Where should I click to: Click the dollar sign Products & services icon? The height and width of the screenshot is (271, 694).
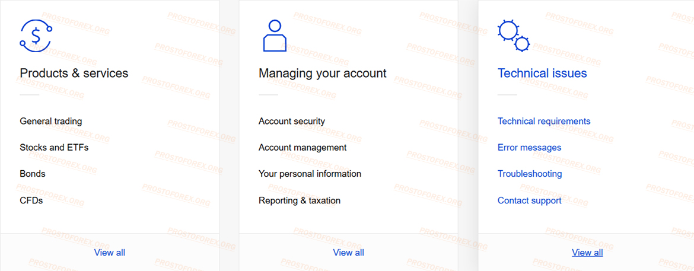pos(36,36)
